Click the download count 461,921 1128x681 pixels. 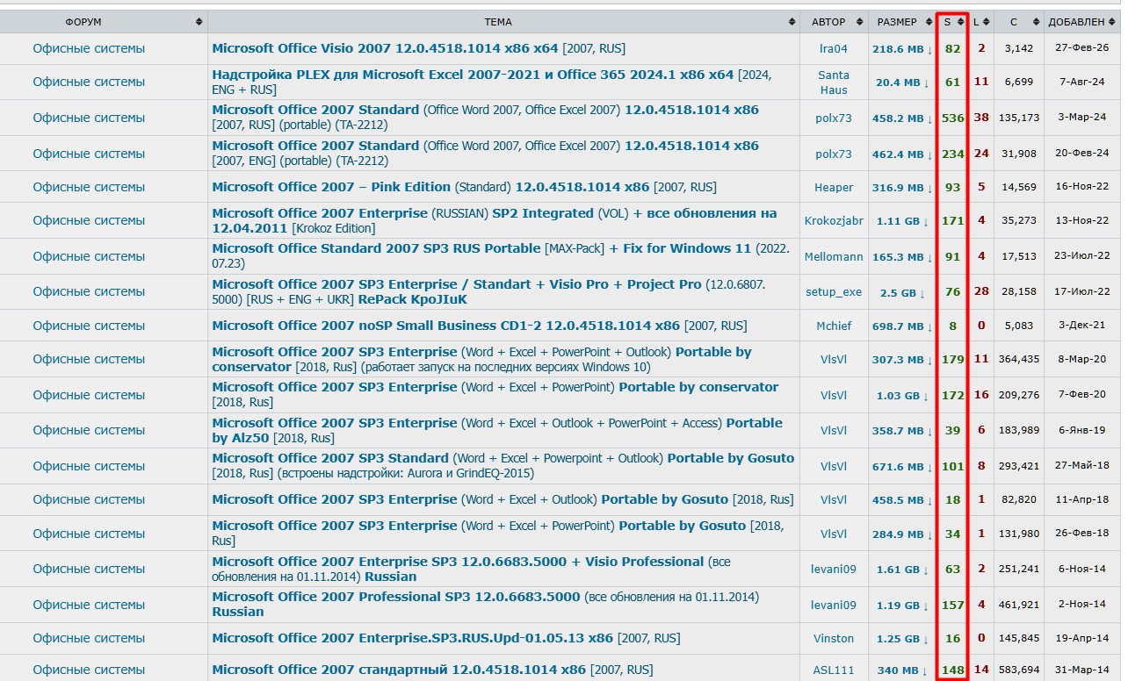pos(1019,605)
